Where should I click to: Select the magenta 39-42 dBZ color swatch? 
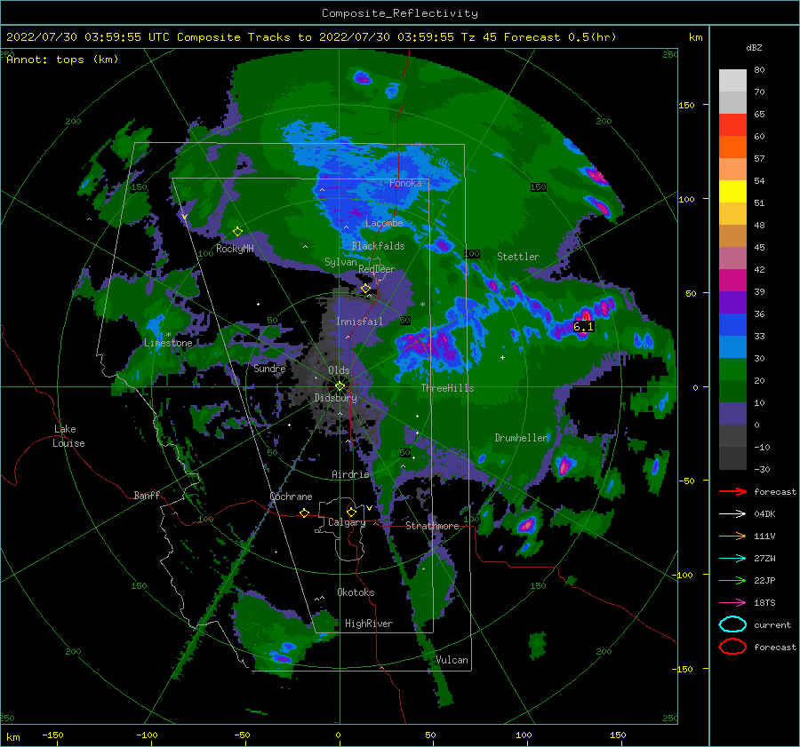(x=732, y=281)
